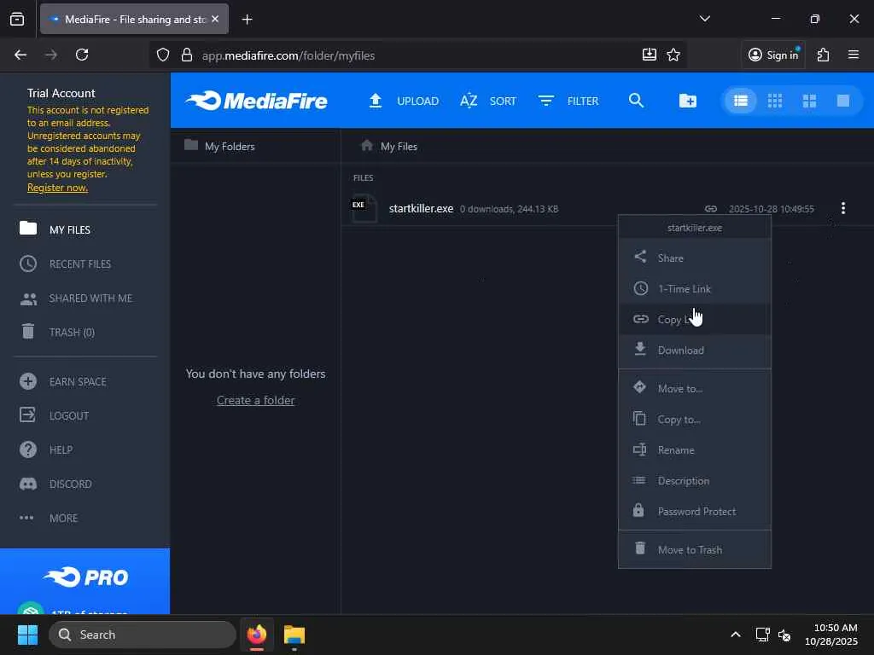Click the Firefox View icon
The width and height of the screenshot is (874, 655).
tap(17, 20)
